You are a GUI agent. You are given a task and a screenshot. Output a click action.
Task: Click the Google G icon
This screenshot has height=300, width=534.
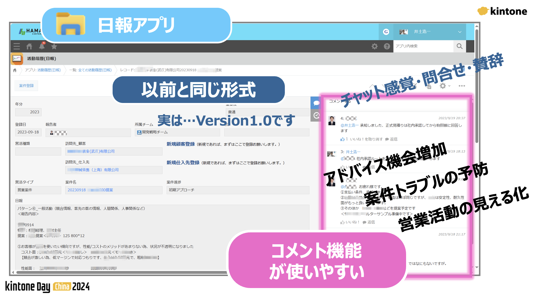click(386, 32)
